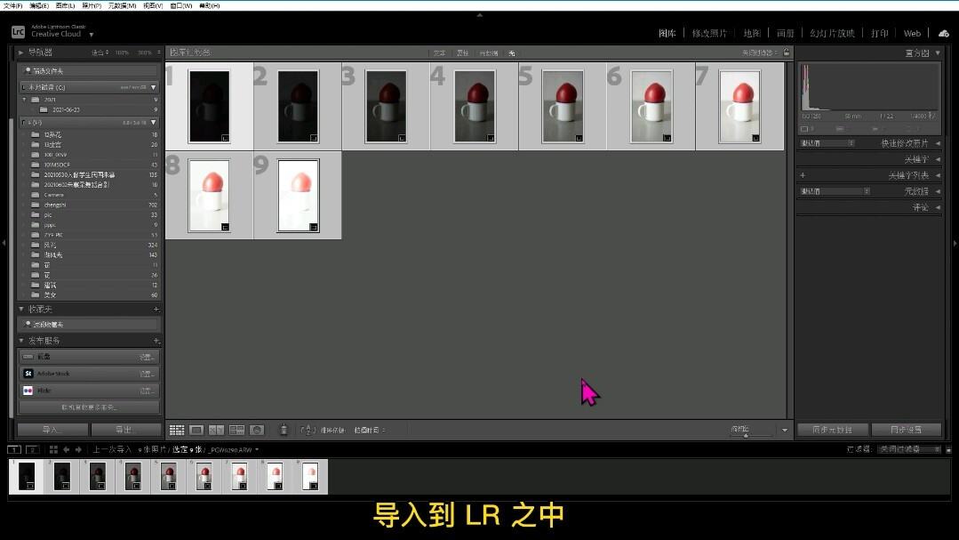
Task: Go forward with filmstrip right arrow
Action: 78,449
